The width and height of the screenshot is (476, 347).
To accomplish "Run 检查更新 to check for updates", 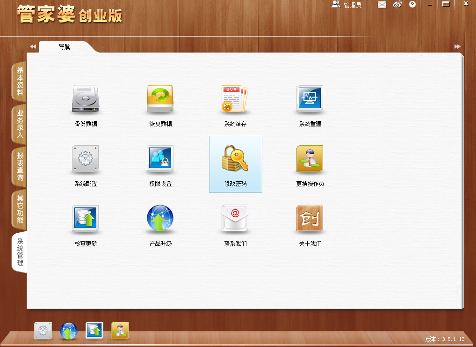I will [x=85, y=222].
